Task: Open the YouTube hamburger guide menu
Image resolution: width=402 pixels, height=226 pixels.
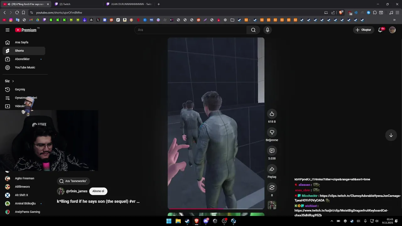Action: [8, 30]
